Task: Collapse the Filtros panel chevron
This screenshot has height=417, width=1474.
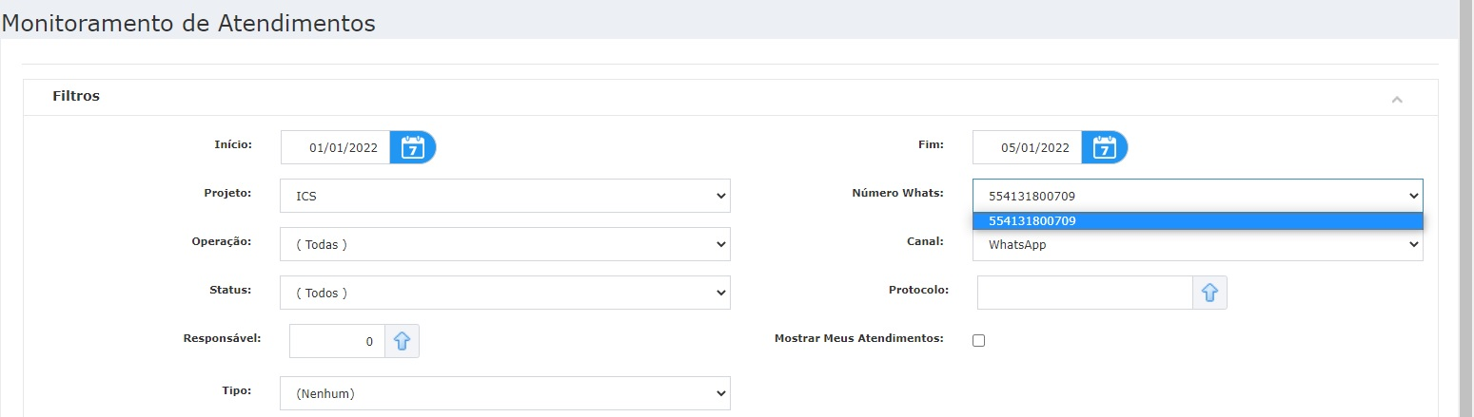Action: 1397,99
